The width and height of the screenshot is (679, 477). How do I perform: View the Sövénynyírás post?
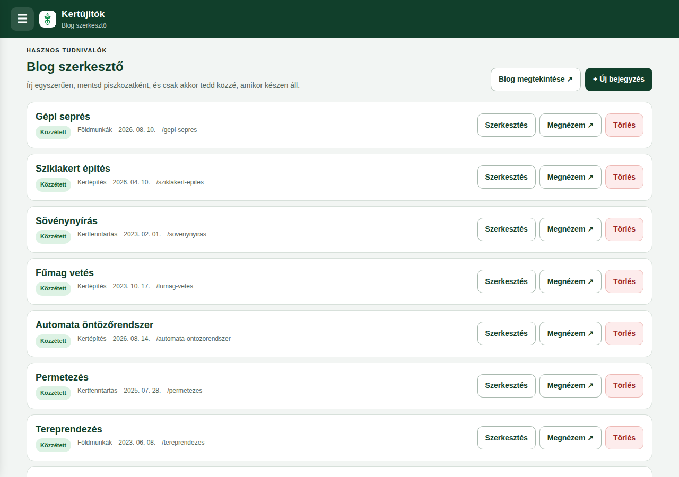570,229
